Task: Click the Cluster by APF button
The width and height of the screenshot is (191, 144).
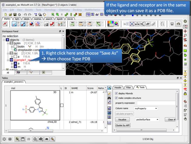Action: point(122,125)
